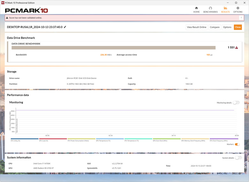The height and width of the screenshot is (182, 249).
Task: Open the Benchmarks gauge icon
Action: pyautogui.click(x=210, y=8)
